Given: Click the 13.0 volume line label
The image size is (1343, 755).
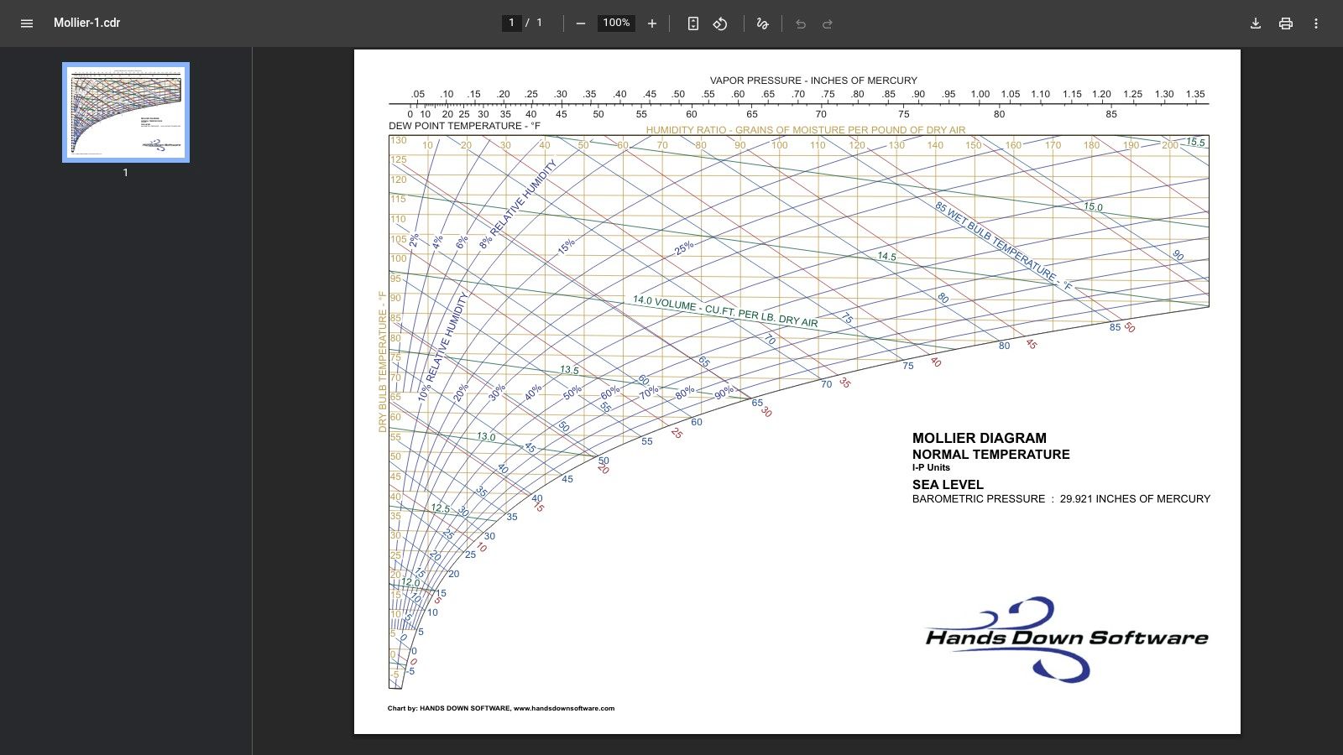Looking at the screenshot, I should click(x=486, y=437).
